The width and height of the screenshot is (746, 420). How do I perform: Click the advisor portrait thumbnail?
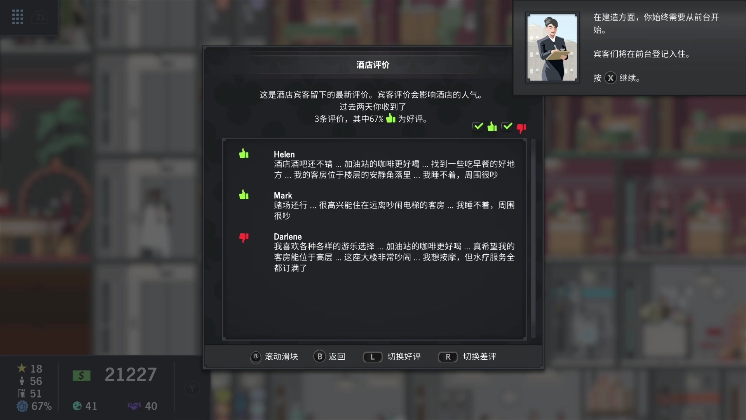(553, 47)
